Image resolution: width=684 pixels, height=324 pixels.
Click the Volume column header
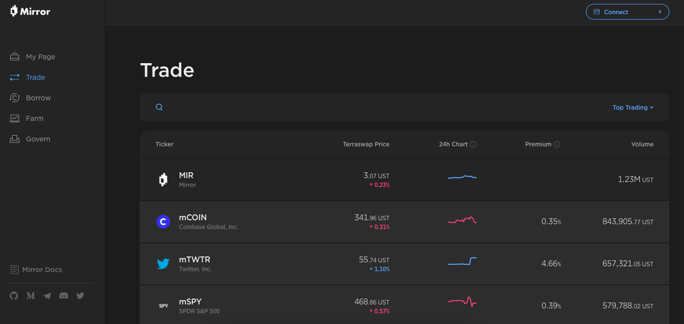[x=642, y=144]
